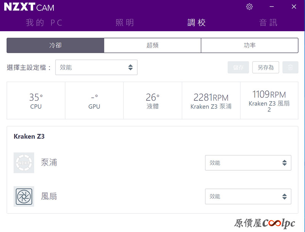Click the 風扇 fan label in Kraken Z3 section
Screen dimensions: 305x232
click(x=49, y=196)
